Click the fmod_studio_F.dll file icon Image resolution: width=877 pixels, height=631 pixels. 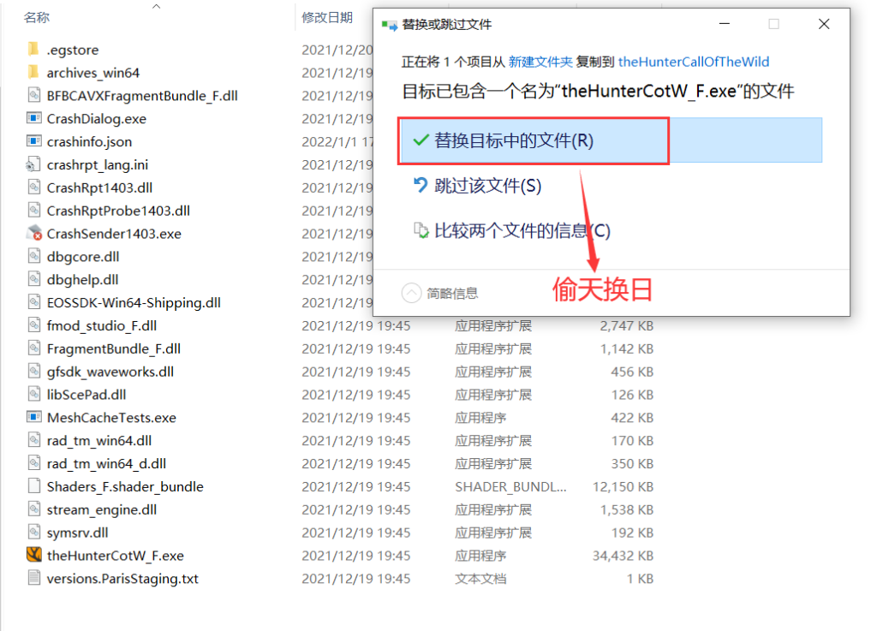coord(33,324)
